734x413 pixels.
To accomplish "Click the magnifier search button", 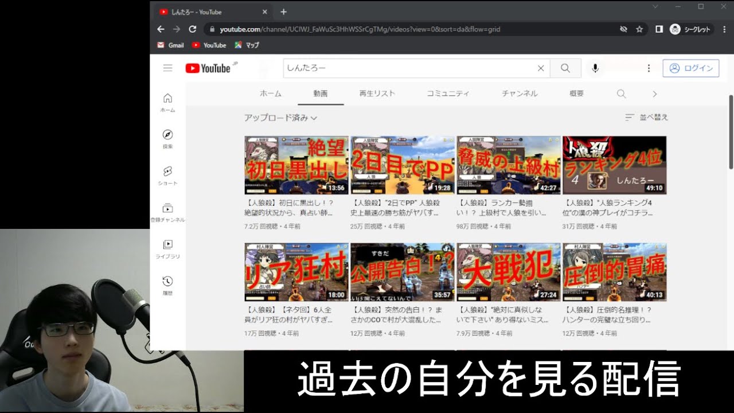I will (565, 68).
